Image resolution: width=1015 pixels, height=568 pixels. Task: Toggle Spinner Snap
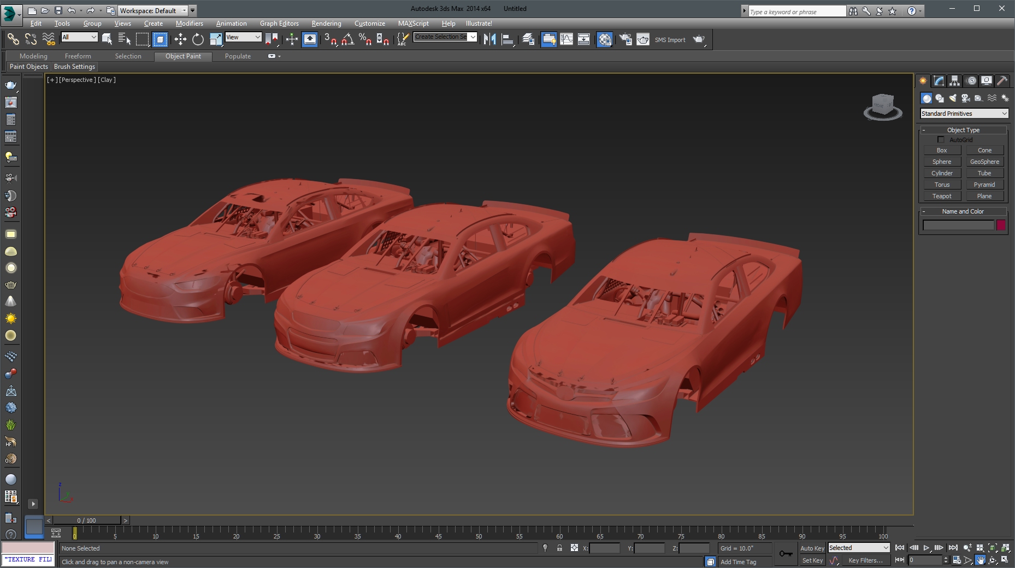point(383,39)
